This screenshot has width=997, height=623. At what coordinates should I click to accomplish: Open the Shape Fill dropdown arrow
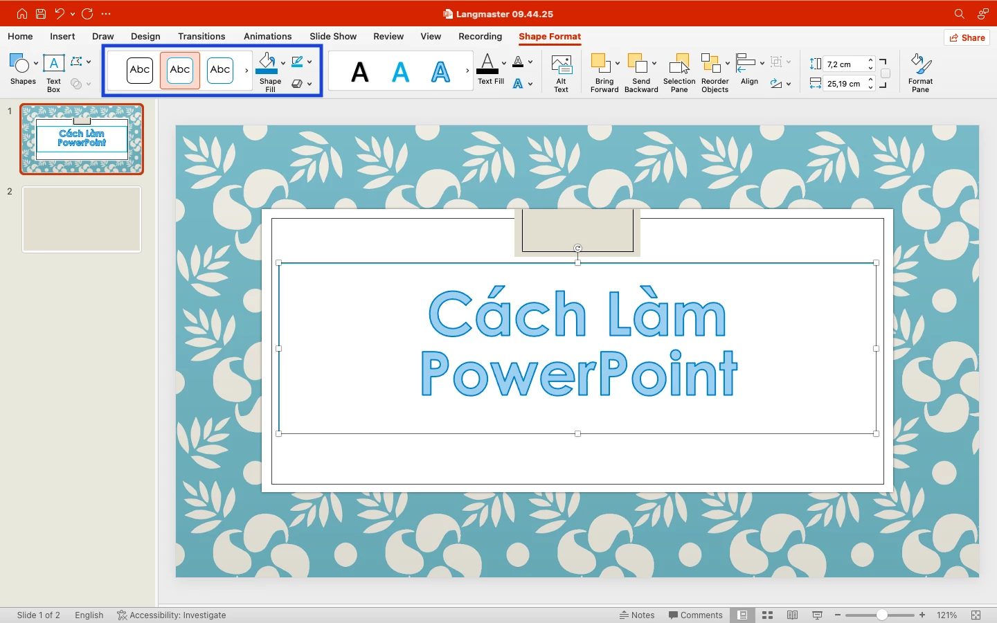282,63
